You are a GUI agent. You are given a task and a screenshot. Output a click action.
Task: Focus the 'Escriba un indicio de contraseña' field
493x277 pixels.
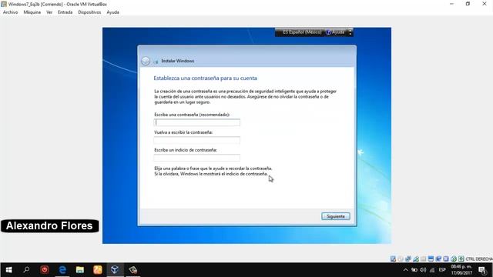(x=197, y=158)
